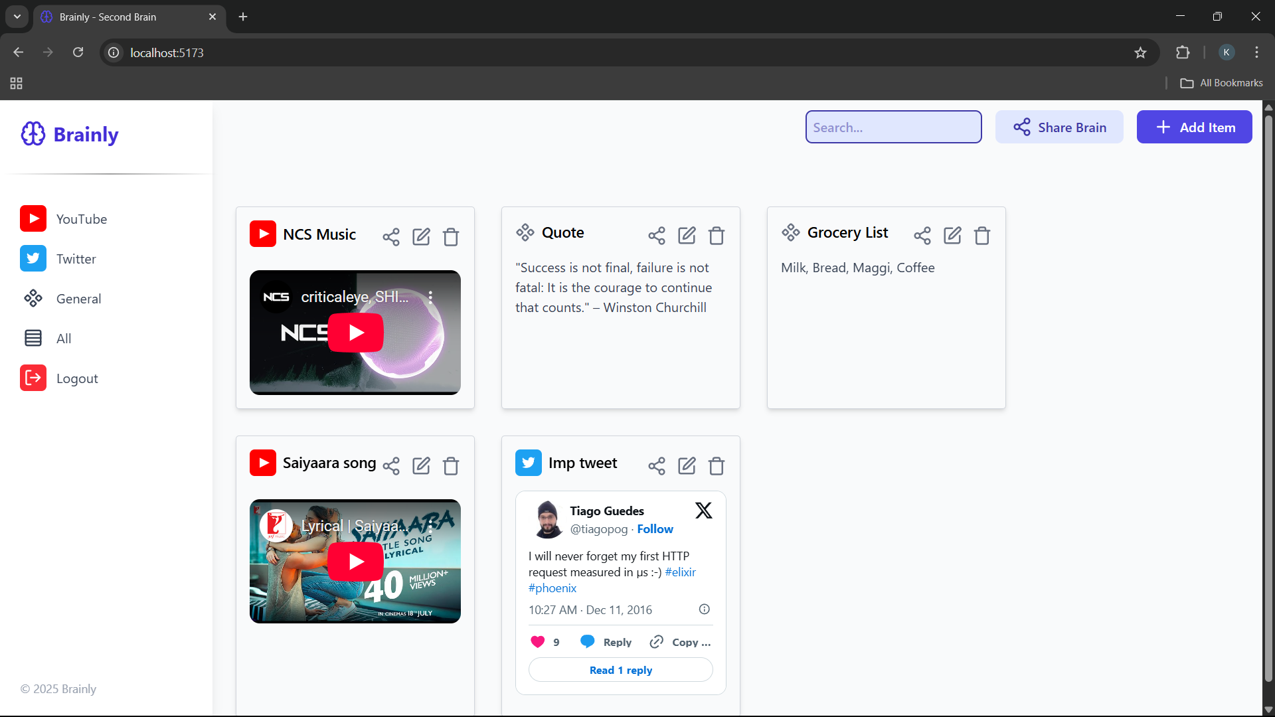Viewport: 1275px width, 717px height.
Task: Open NCS video three-dot menu
Action: [x=430, y=297]
